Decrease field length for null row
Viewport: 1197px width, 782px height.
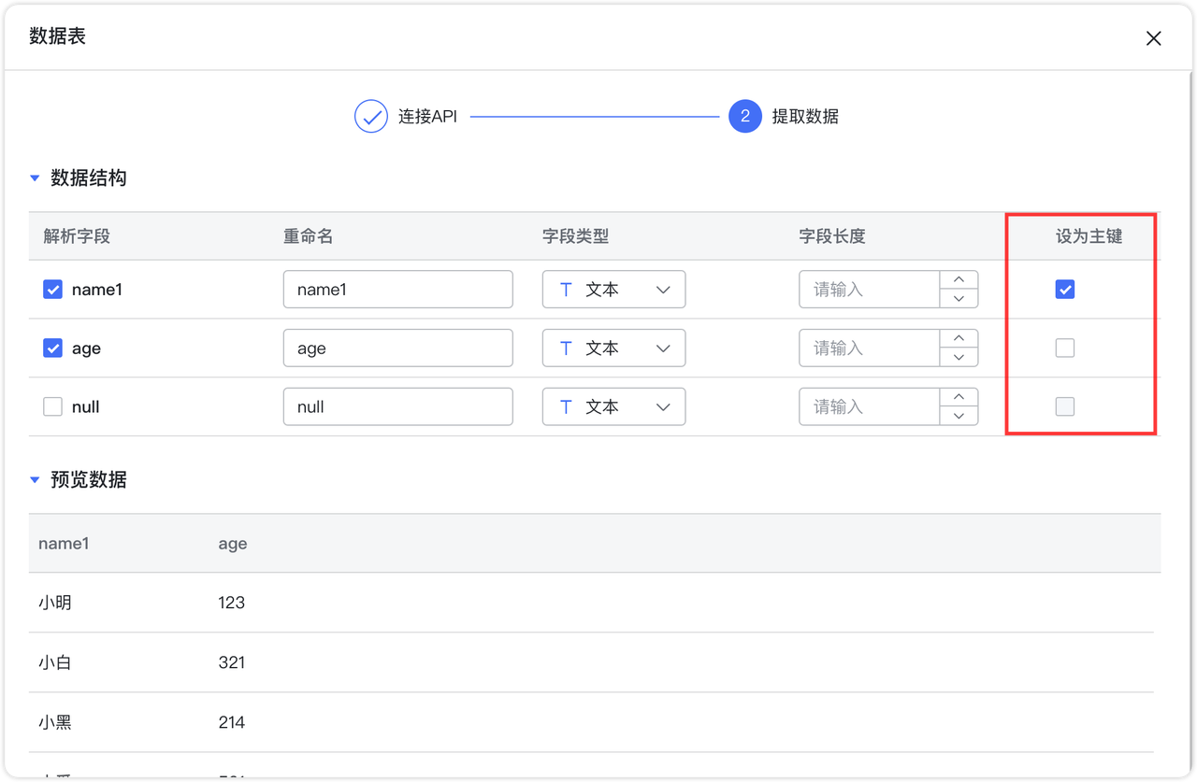[x=959, y=417]
